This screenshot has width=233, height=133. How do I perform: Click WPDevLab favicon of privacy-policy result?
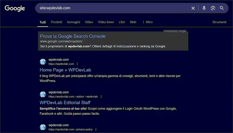[43, 127]
